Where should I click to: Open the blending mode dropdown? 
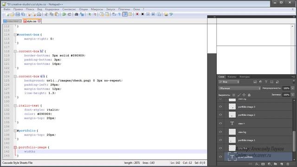[x=239, y=88]
